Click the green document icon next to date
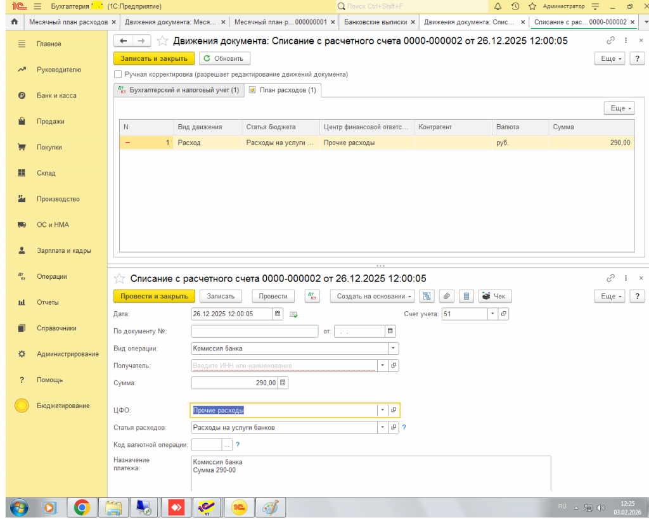 point(293,314)
